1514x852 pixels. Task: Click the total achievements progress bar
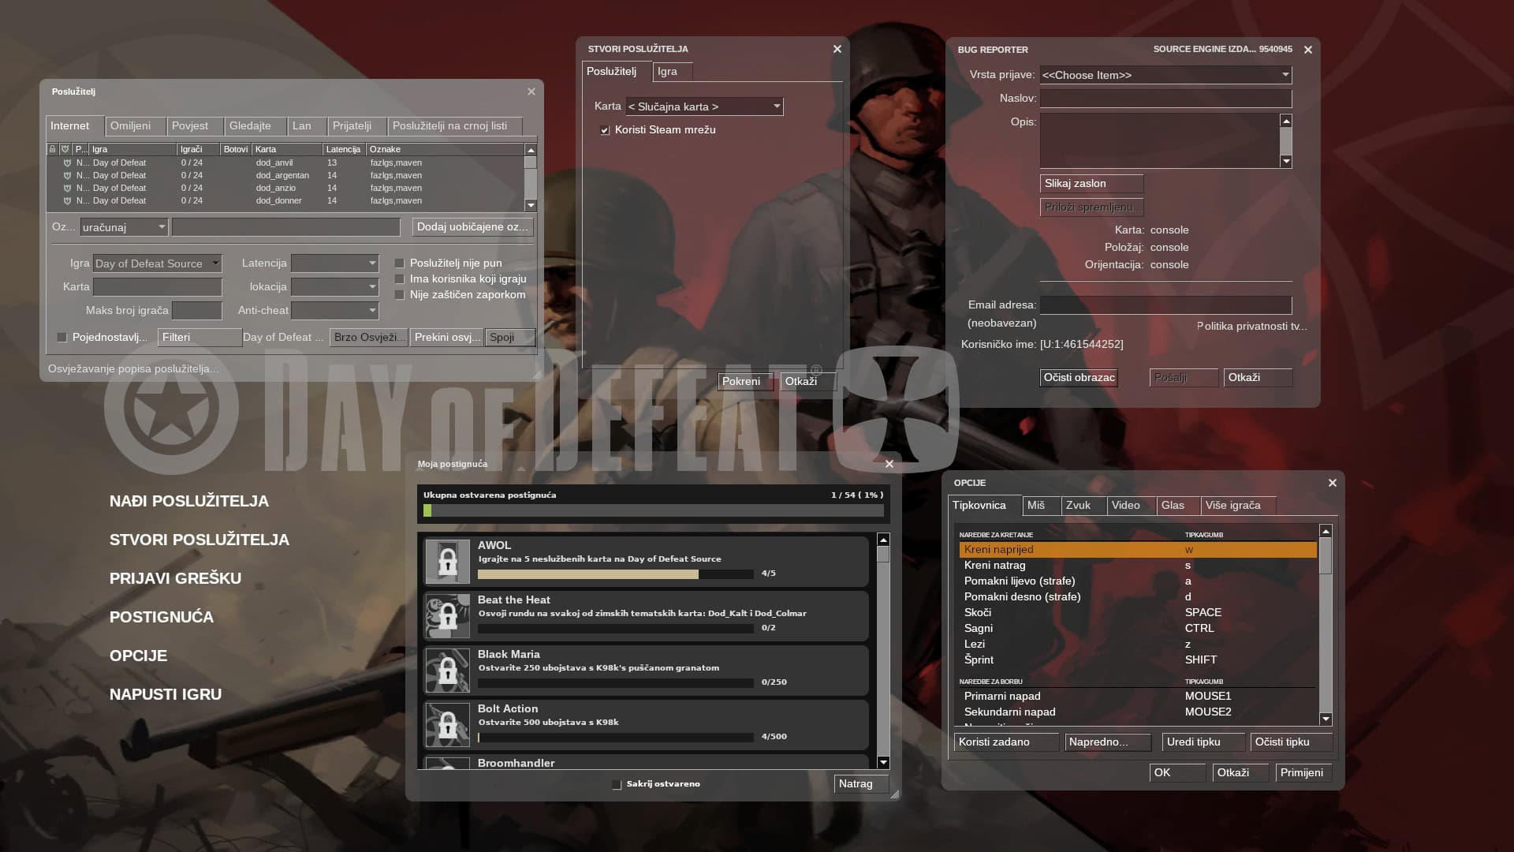pos(653,511)
